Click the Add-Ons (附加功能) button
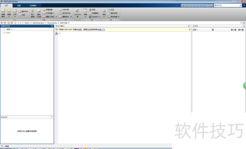Image resolution: width=246 pixels, height=149 pixels. click(x=113, y=17)
